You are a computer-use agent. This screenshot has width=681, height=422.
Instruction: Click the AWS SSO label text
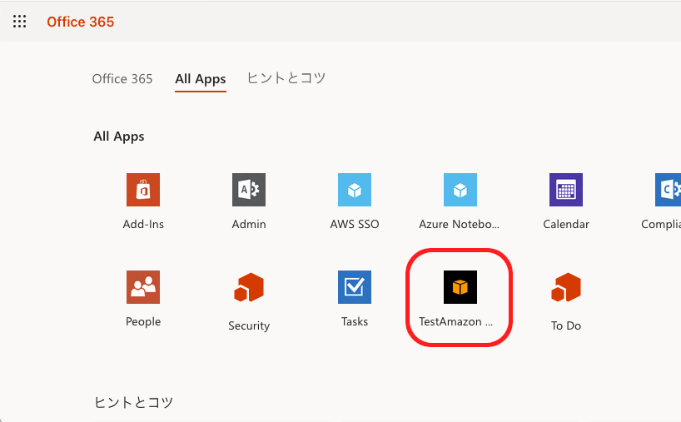355,224
